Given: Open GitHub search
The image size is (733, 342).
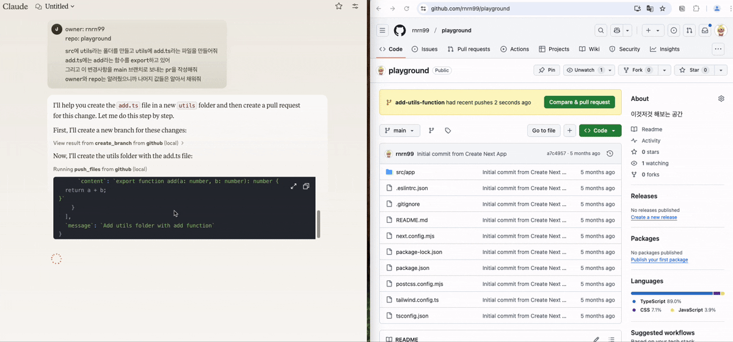Looking at the screenshot, I should [x=601, y=31].
